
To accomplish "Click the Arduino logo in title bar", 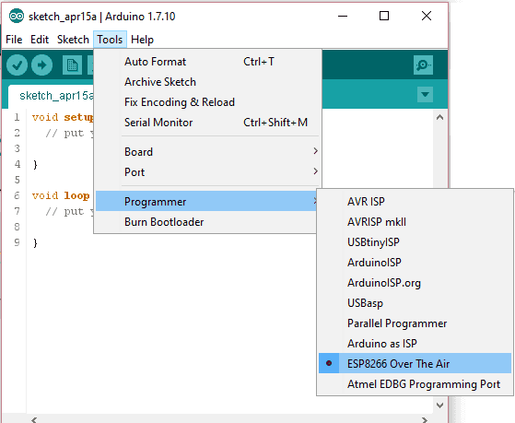I will click(17, 16).
